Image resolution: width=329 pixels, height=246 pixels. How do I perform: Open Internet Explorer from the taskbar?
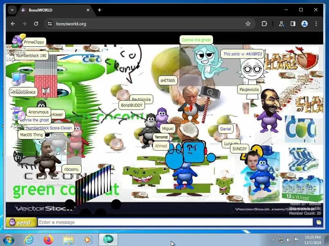[x=29, y=240]
